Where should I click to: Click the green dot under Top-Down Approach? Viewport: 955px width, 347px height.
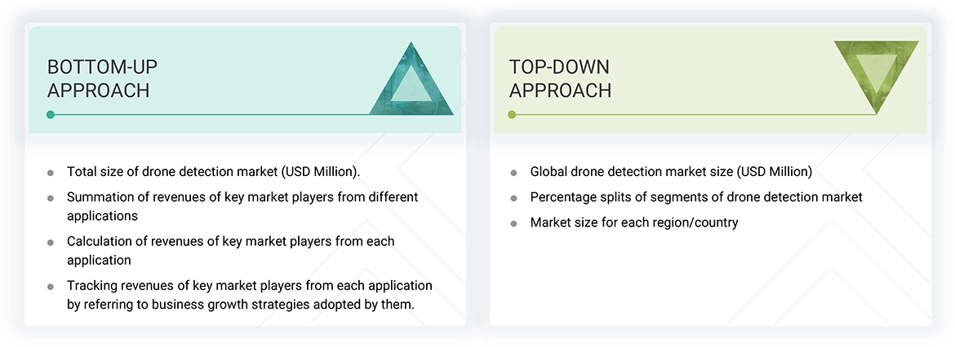[x=512, y=115]
